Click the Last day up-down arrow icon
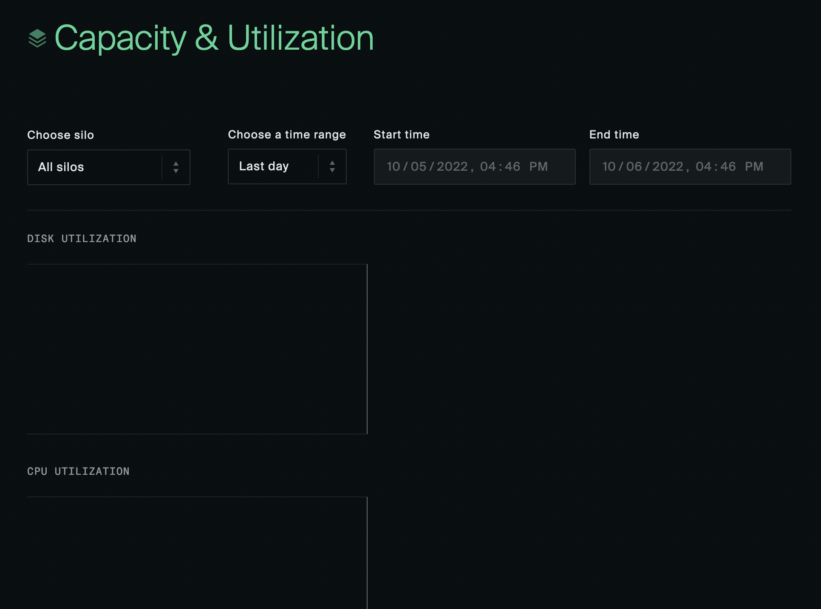The width and height of the screenshot is (821, 609). click(x=332, y=166)
